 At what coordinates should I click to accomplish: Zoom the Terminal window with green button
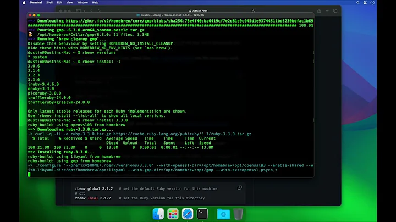click(38, 15)
